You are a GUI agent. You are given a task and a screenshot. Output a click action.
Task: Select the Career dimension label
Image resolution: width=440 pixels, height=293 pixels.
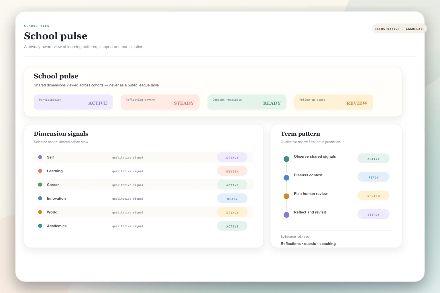coord(53,185)
